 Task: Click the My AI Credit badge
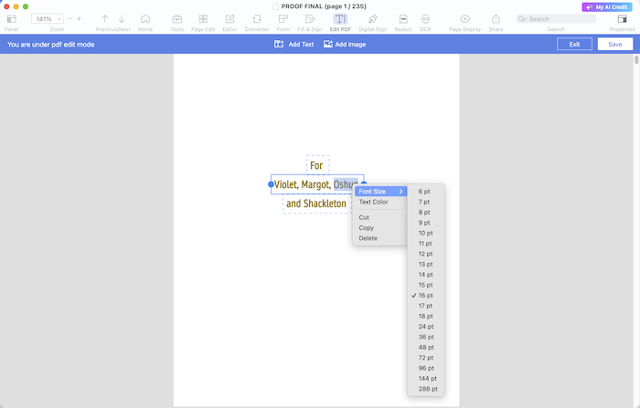click(x=606, y=6)
